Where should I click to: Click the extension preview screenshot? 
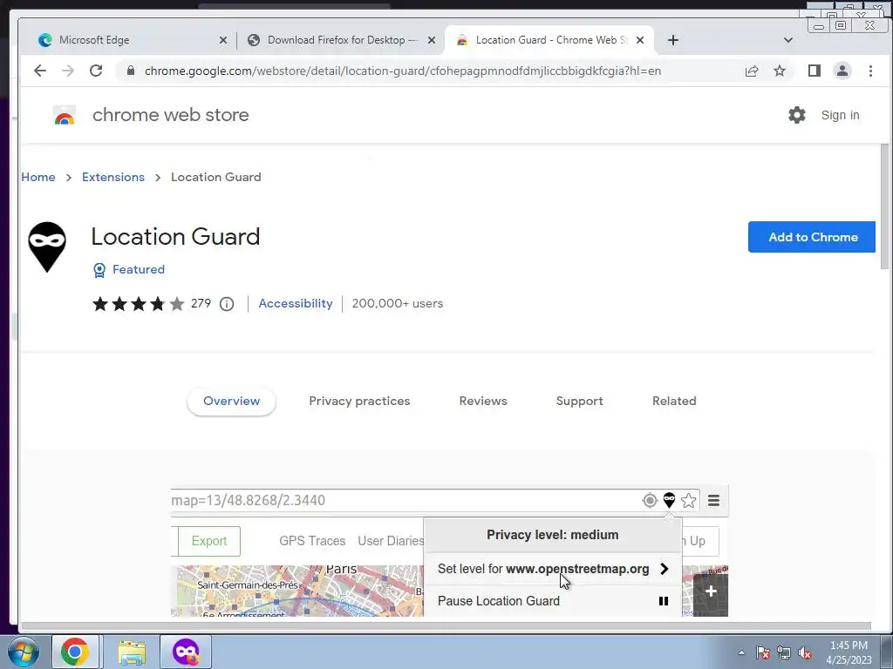click(449, 551)
